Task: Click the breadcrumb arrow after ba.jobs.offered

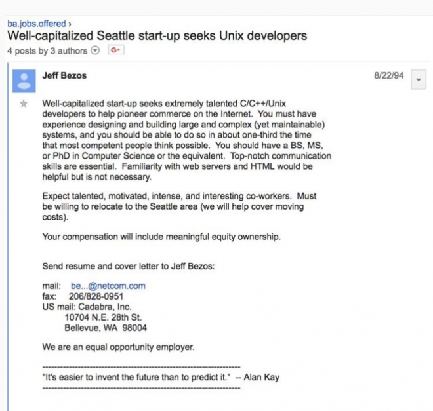Action: pyautogui.click(x=70, y=24)
